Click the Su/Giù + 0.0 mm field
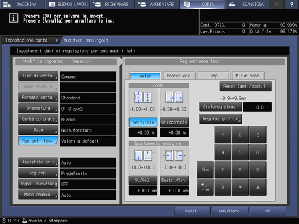 143,191
